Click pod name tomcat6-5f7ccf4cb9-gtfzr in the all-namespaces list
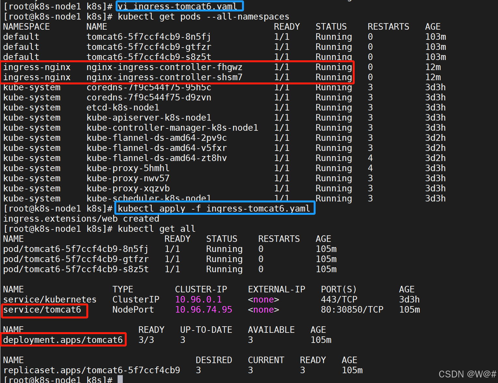This screenshot has width=498, height=383. click(149, 47)
